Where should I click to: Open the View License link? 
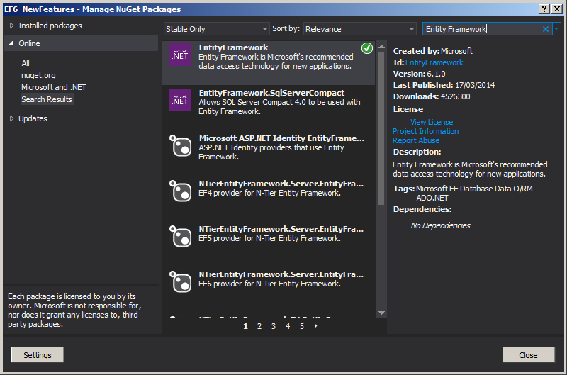(x=431, y=122)
